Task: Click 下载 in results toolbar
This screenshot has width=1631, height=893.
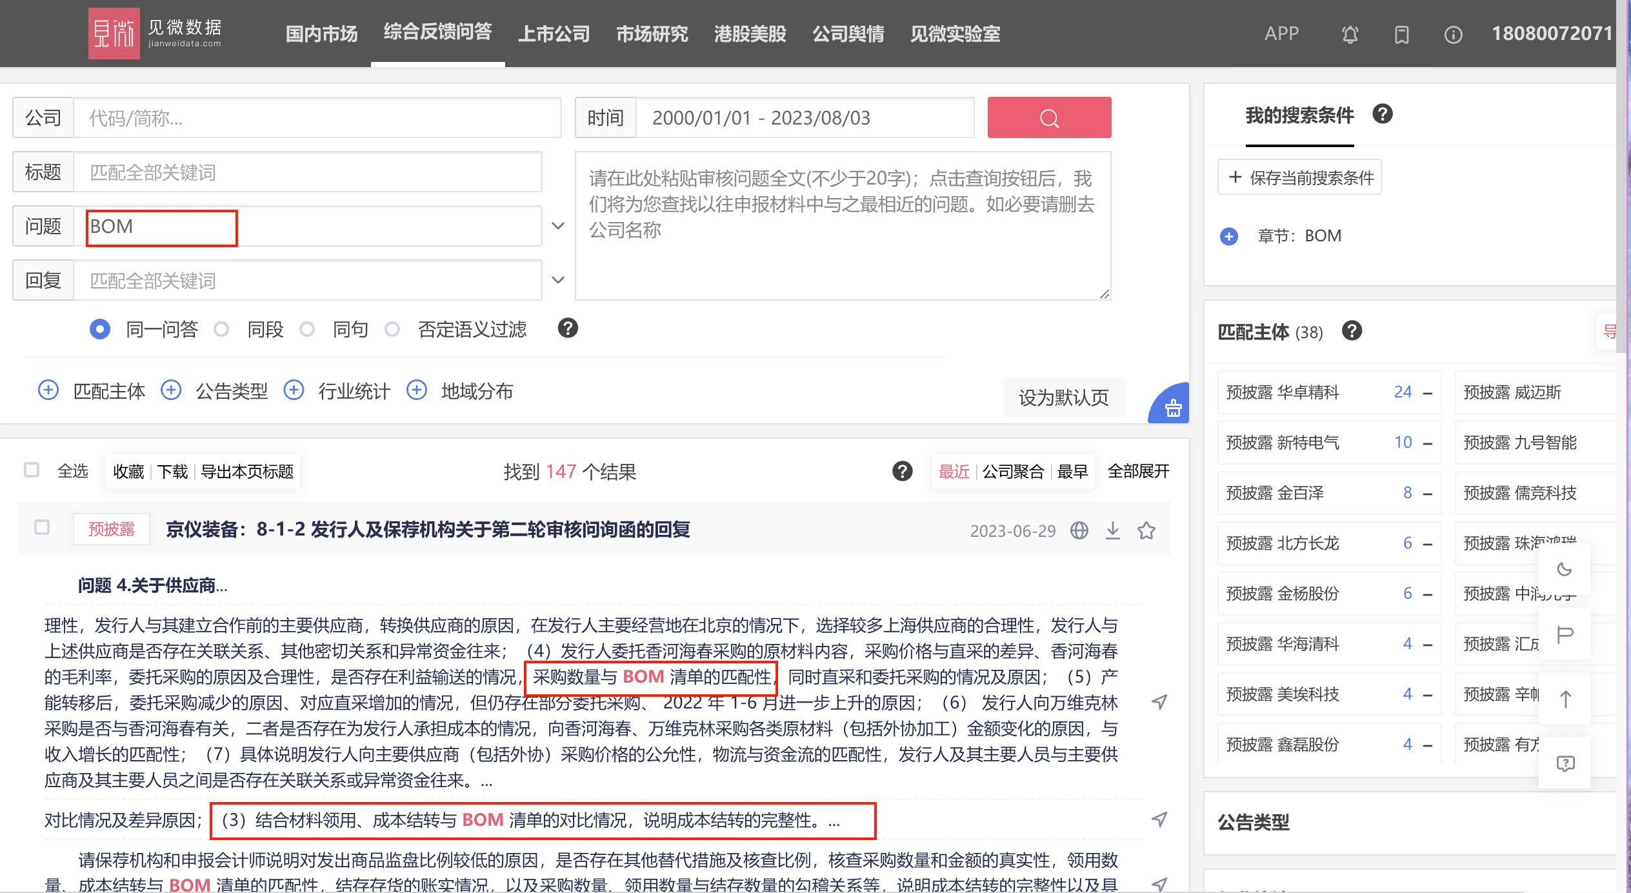Action: pyautogui.click(x=172, y=471)
